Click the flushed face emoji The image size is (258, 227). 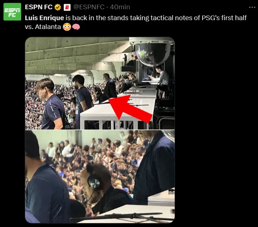(67, 27)
